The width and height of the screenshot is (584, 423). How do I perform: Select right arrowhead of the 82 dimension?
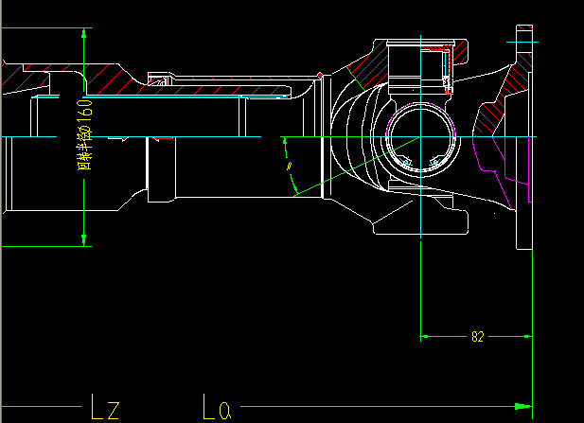[x=528, y=335]
